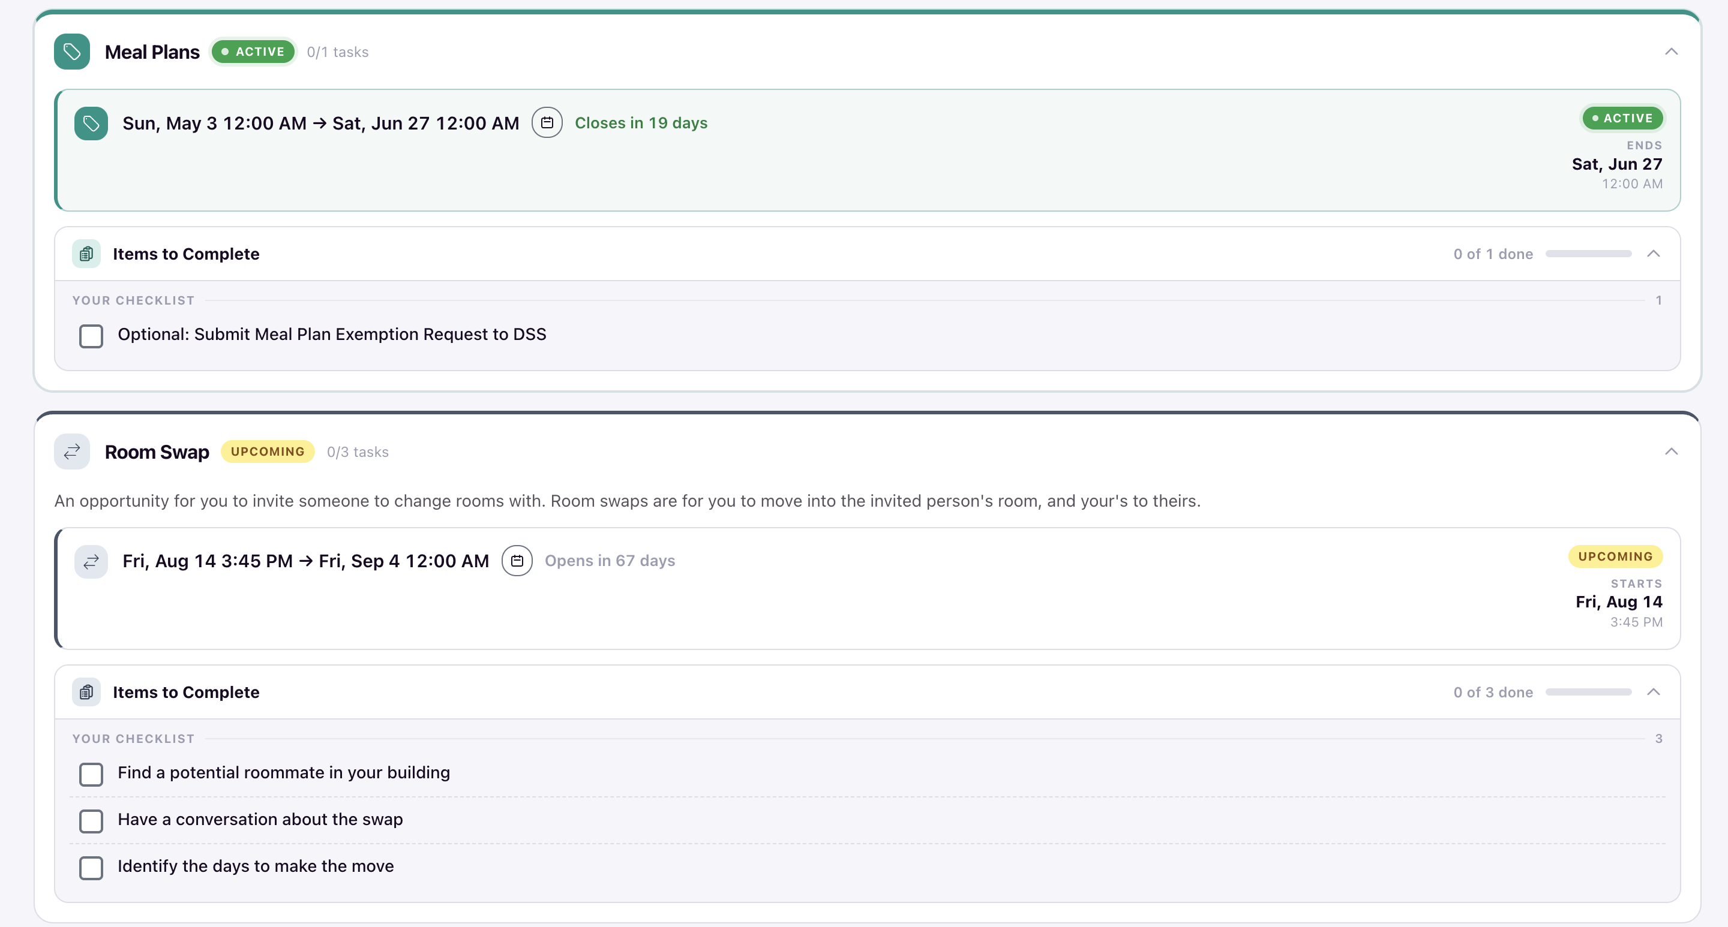1728x927 pixels.
Task: Check Identify the days to make the move
Action: [x=91, y=868]
